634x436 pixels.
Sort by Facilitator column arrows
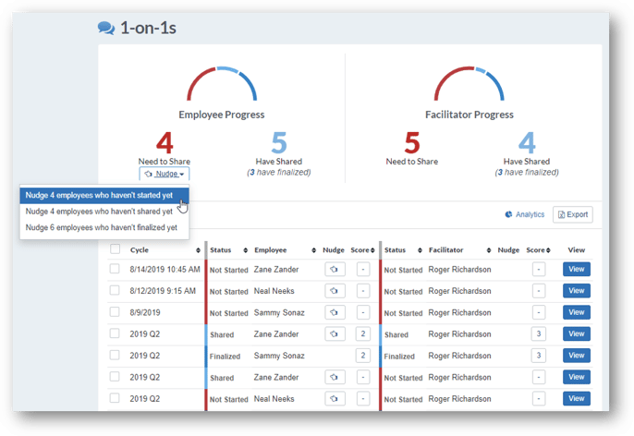point(489,250)
